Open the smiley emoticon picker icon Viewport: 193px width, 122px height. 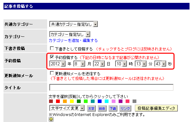point(51,119)
